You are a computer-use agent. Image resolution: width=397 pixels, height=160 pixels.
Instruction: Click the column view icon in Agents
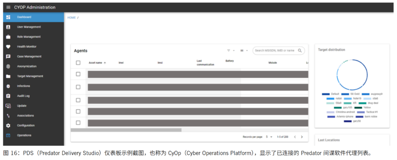pos(242,51)
